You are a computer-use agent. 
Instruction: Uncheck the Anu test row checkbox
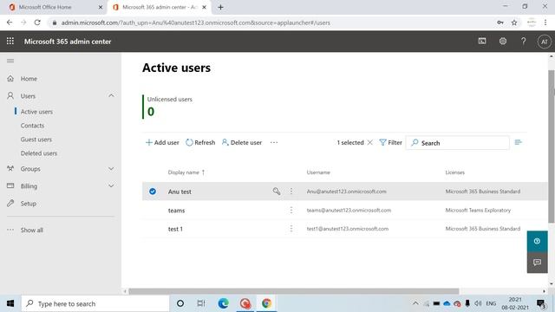(x=153, y=192)
